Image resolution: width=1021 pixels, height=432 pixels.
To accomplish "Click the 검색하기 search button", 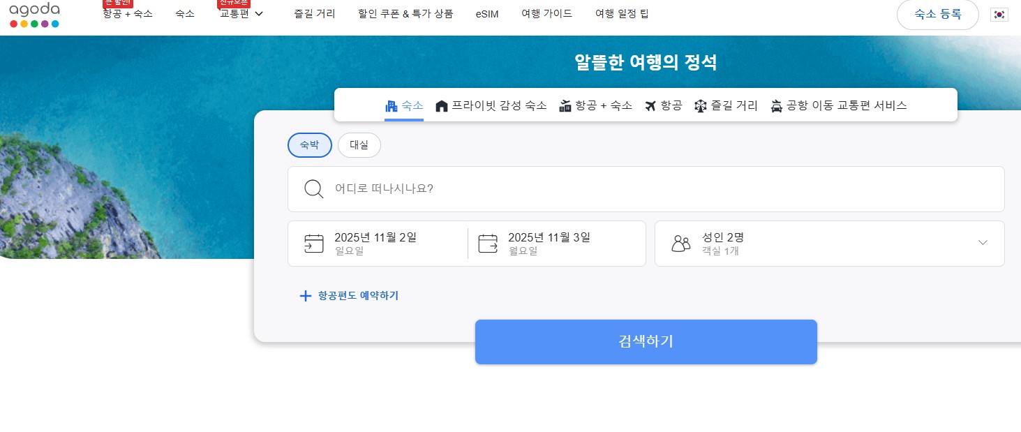I will click(646, 341).
